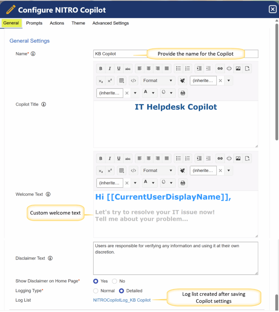
Task: Switch to the General tab
Action: point(11,23)
